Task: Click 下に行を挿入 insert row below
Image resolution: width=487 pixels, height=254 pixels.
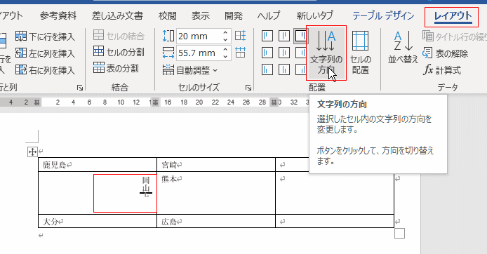Action: coord(45,36)
